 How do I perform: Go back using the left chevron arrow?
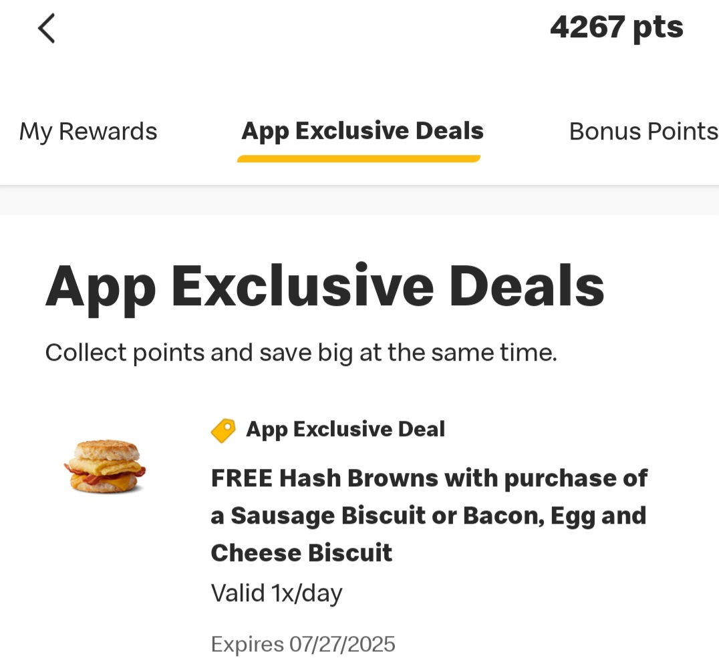pos(46,28)
